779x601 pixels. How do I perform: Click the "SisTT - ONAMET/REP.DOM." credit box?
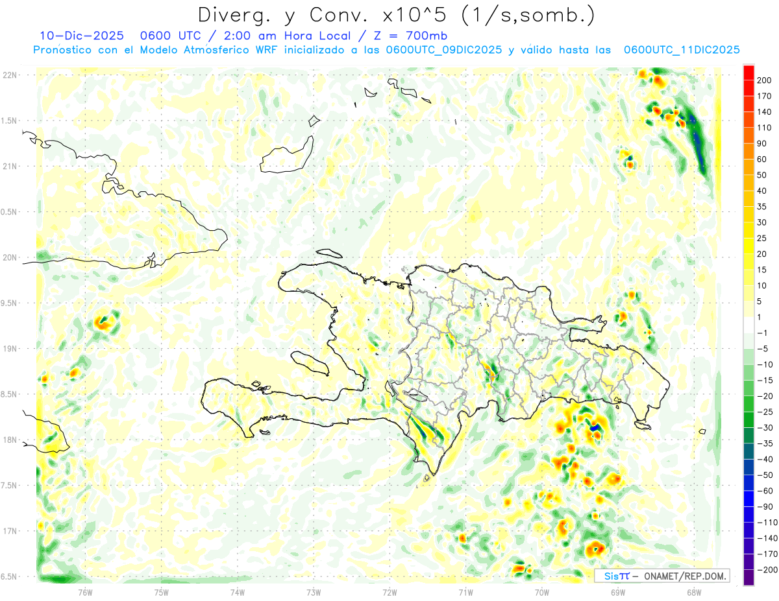662,575
